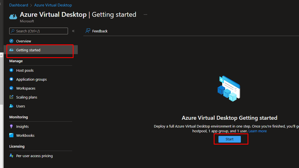The width and height of the screenshot is (299, 168).
Task: Click the Host pools icon
Action: pos(11,70)
